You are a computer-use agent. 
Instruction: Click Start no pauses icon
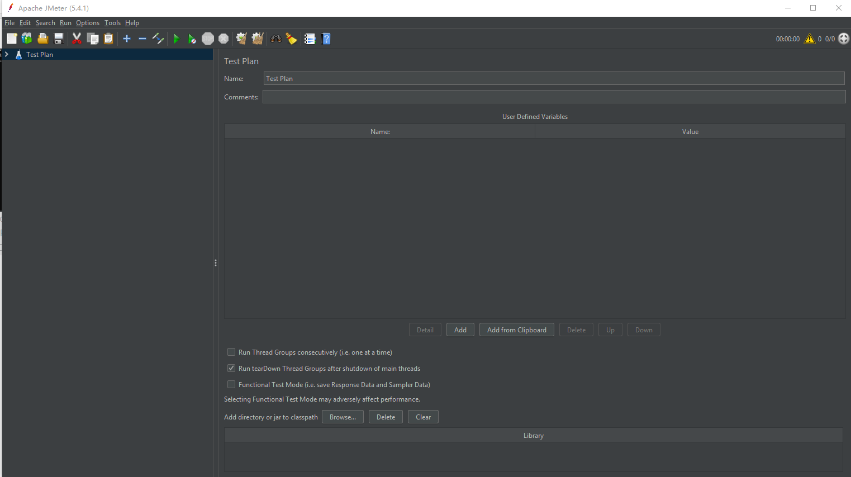192,39
